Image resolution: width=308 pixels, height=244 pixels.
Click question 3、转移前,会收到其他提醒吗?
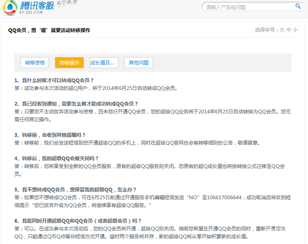50,135
